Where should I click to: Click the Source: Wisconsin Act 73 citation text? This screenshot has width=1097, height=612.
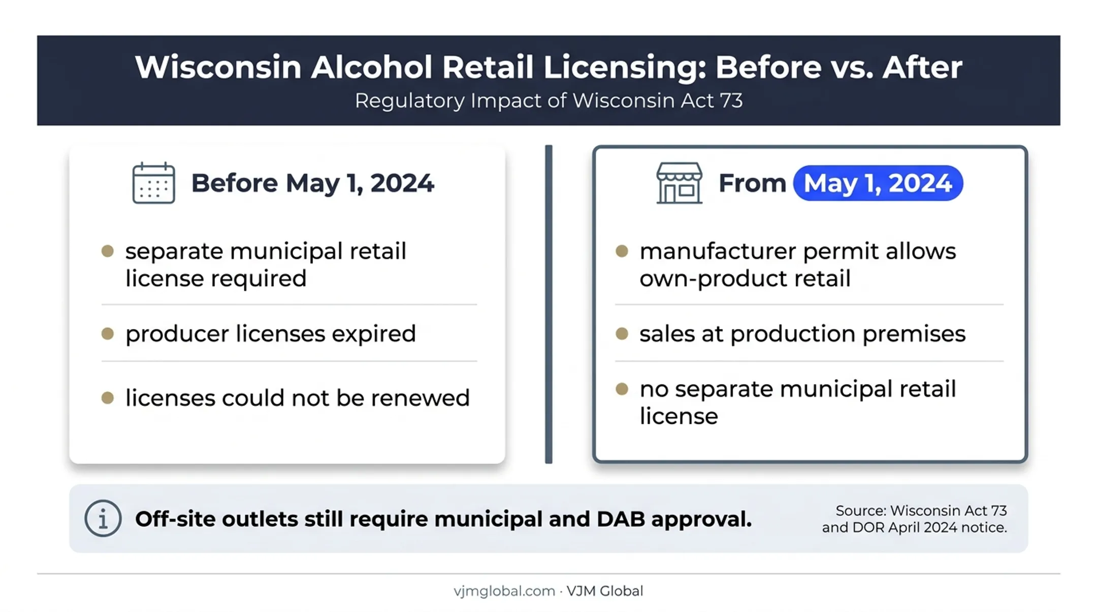click(914, 519)
